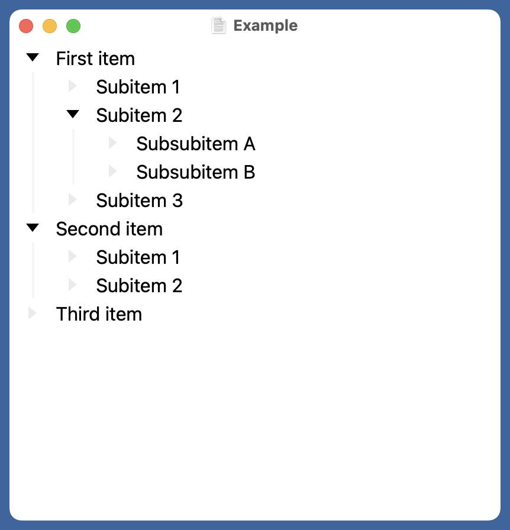The width and height of the screenshot is (510, 530).
Task: Close the Example window with the red button
Action: 26,26
